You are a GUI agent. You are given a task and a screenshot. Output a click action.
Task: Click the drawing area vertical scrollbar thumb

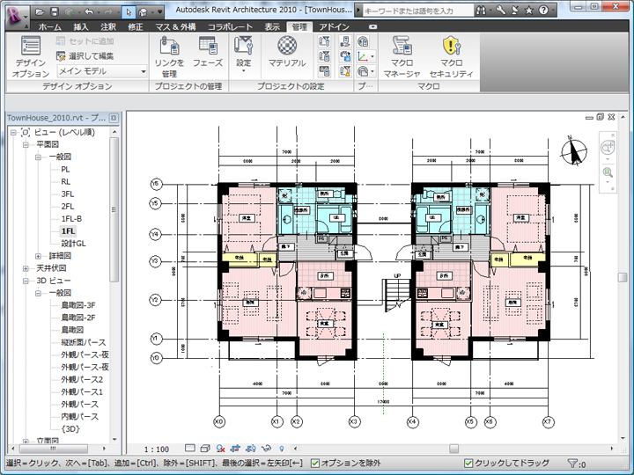pos(623,277)
